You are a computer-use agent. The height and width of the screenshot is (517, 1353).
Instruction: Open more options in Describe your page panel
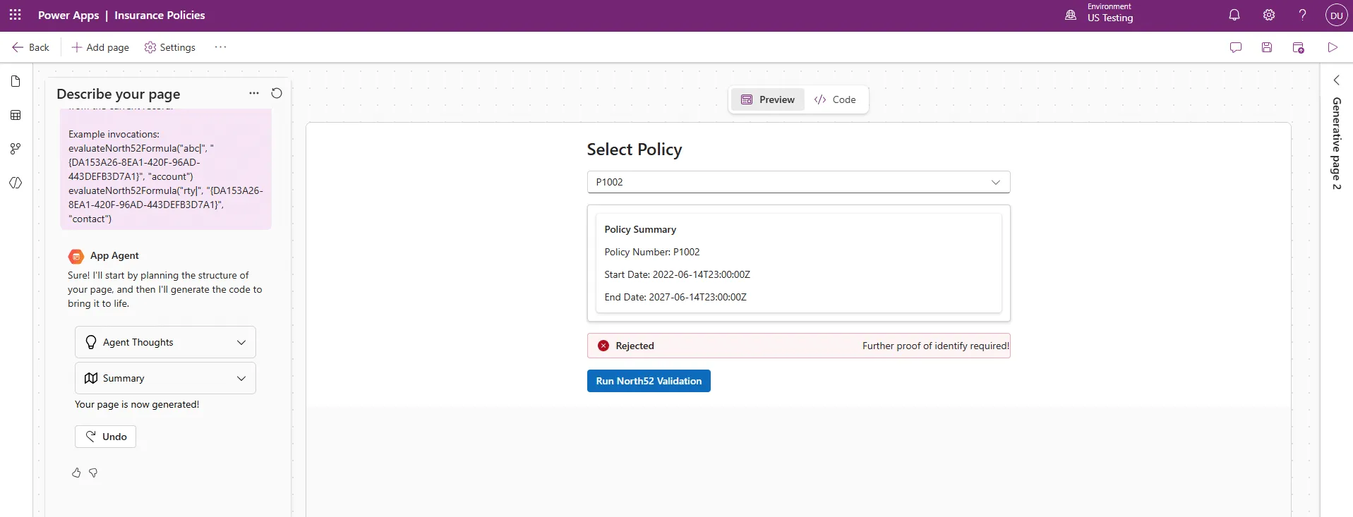pyautogui.click(x=254, y=93)
